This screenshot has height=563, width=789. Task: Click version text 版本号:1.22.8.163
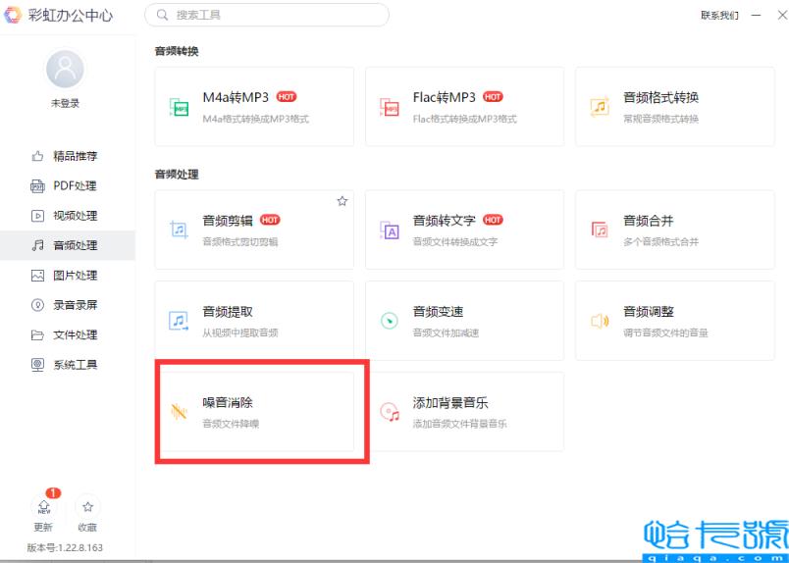click(x=65, y=547)
